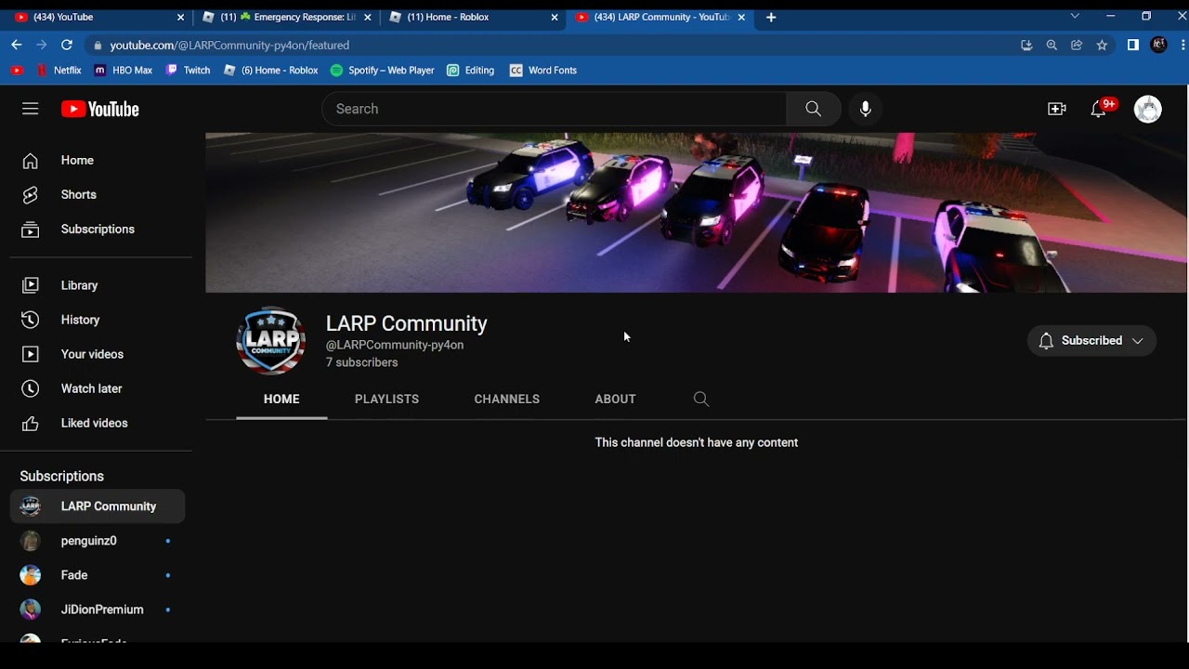The height and width of the screenshot is (669, 1189).
Task: Bookmark this page with the star icon
Action: pyautogui.click(x=1102, y=45)
